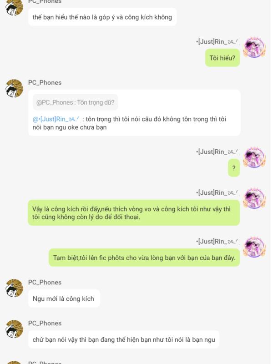The width and height of the screenshot is (273, 364).
Task: Open Rin's avatar beside the '?' message
Action: (x=254, y=157)
